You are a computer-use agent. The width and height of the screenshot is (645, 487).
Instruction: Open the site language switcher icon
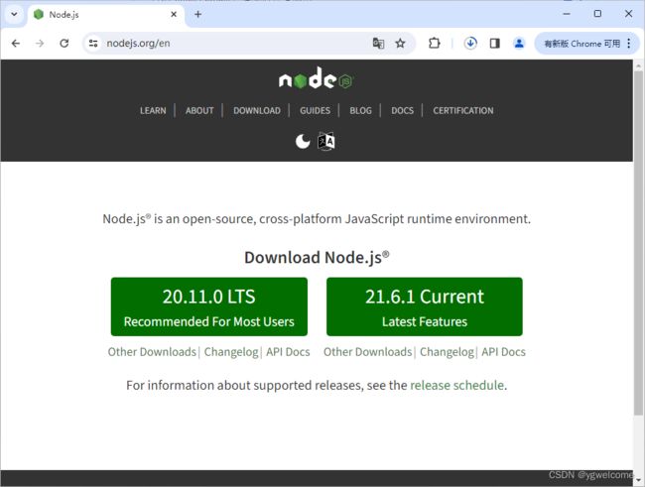326,142
